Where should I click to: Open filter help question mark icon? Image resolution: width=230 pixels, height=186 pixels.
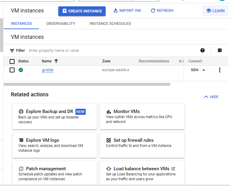coord(203,50)
